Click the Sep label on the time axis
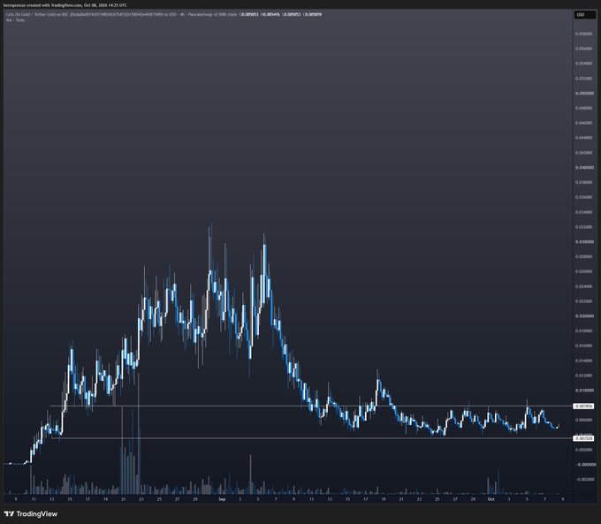The width and height of the screenshot is (601, 524). coord(222,499)
